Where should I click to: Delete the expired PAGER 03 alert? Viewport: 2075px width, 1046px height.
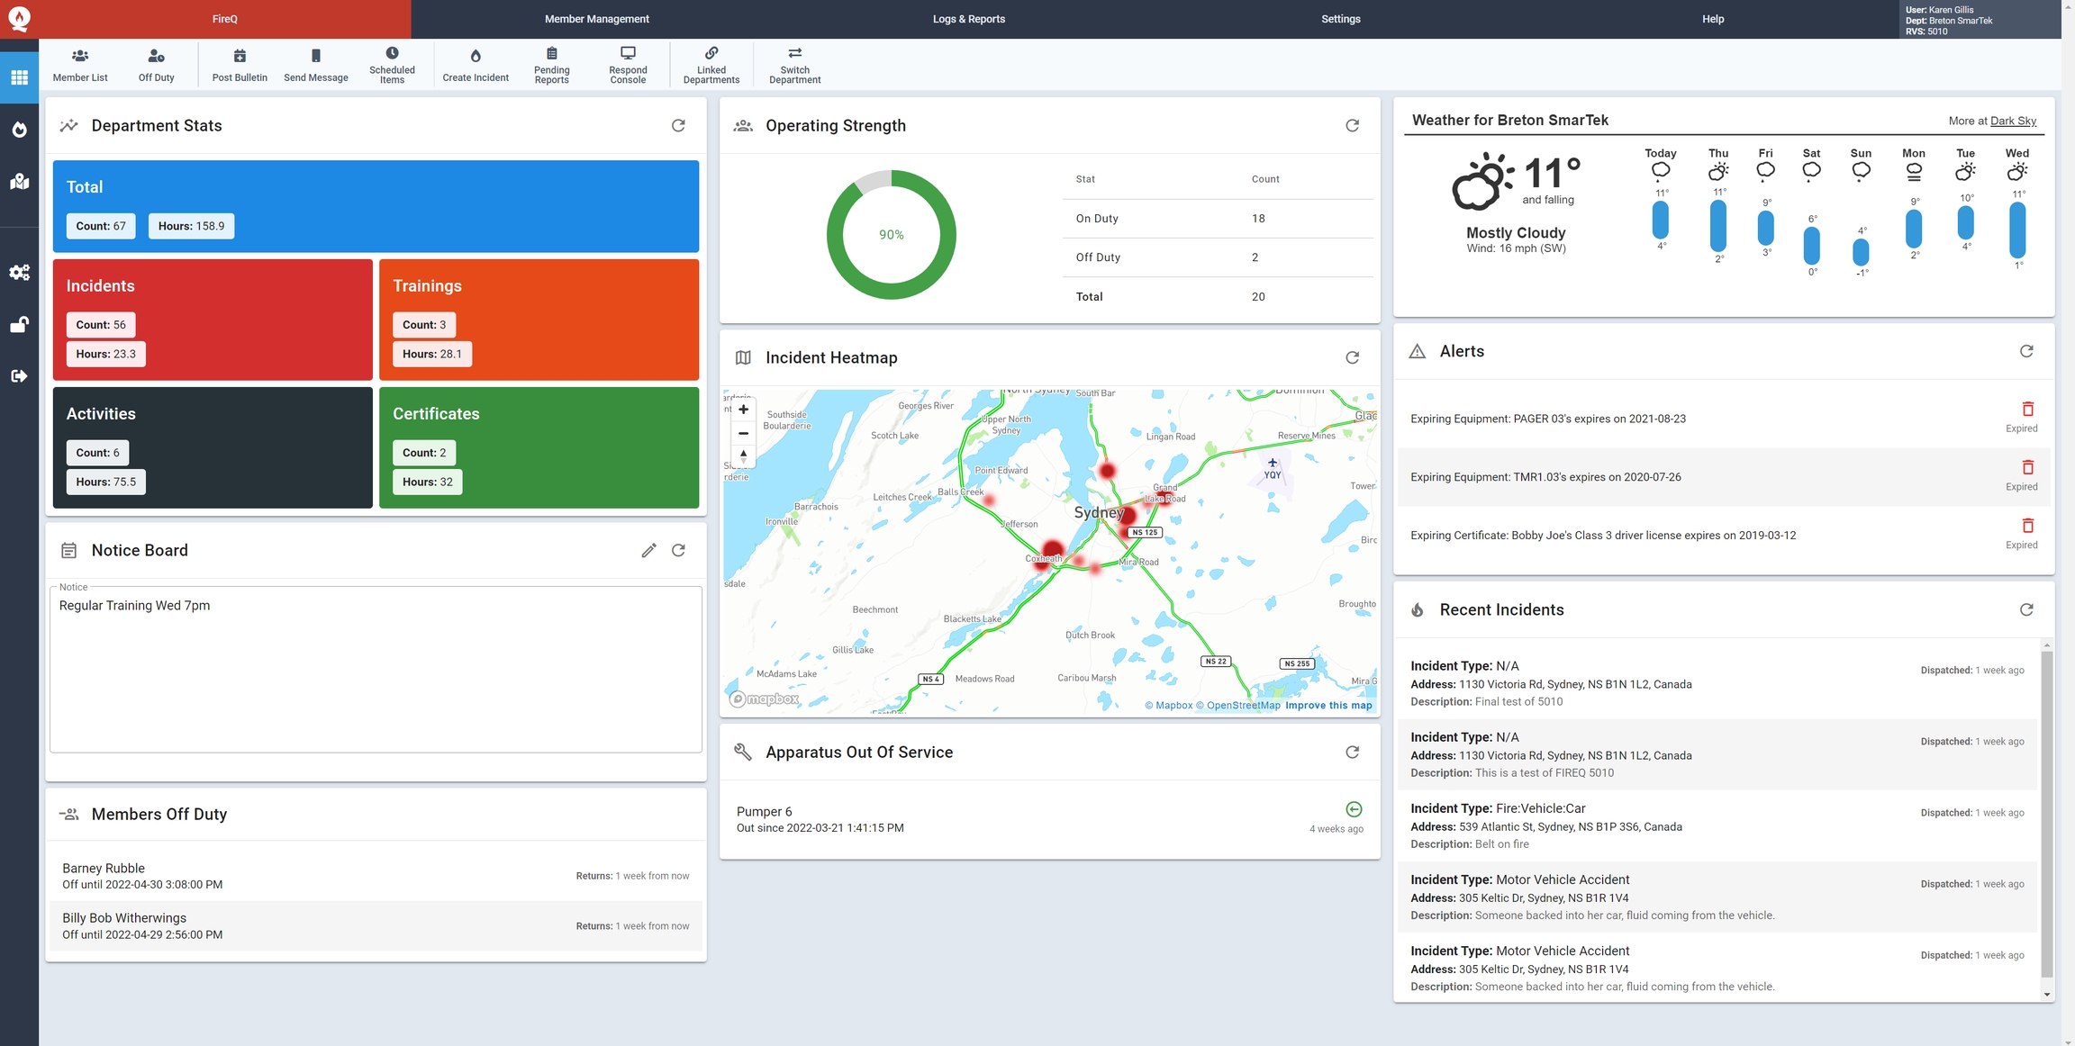pos(2027,410)
